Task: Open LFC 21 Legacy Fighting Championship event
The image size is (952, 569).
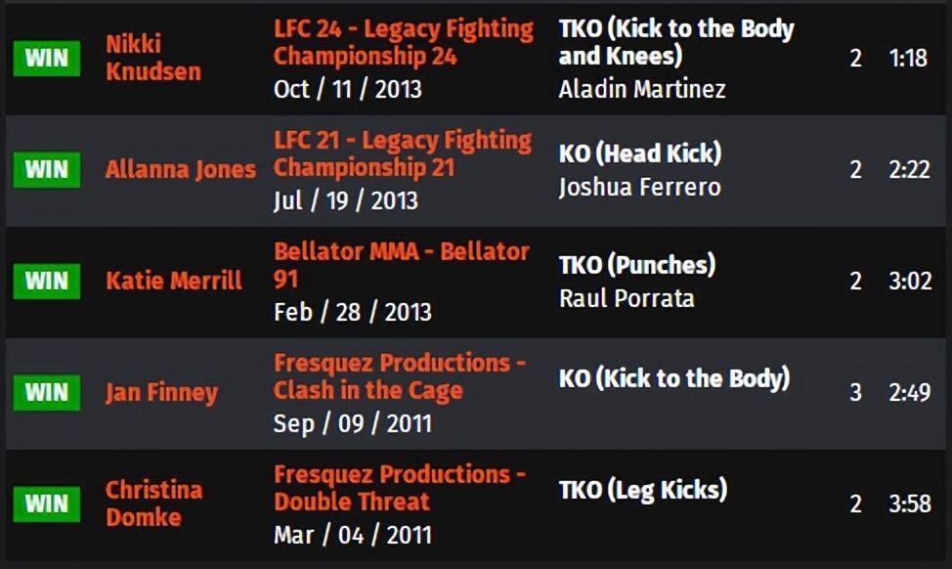Action: (402, 153)
